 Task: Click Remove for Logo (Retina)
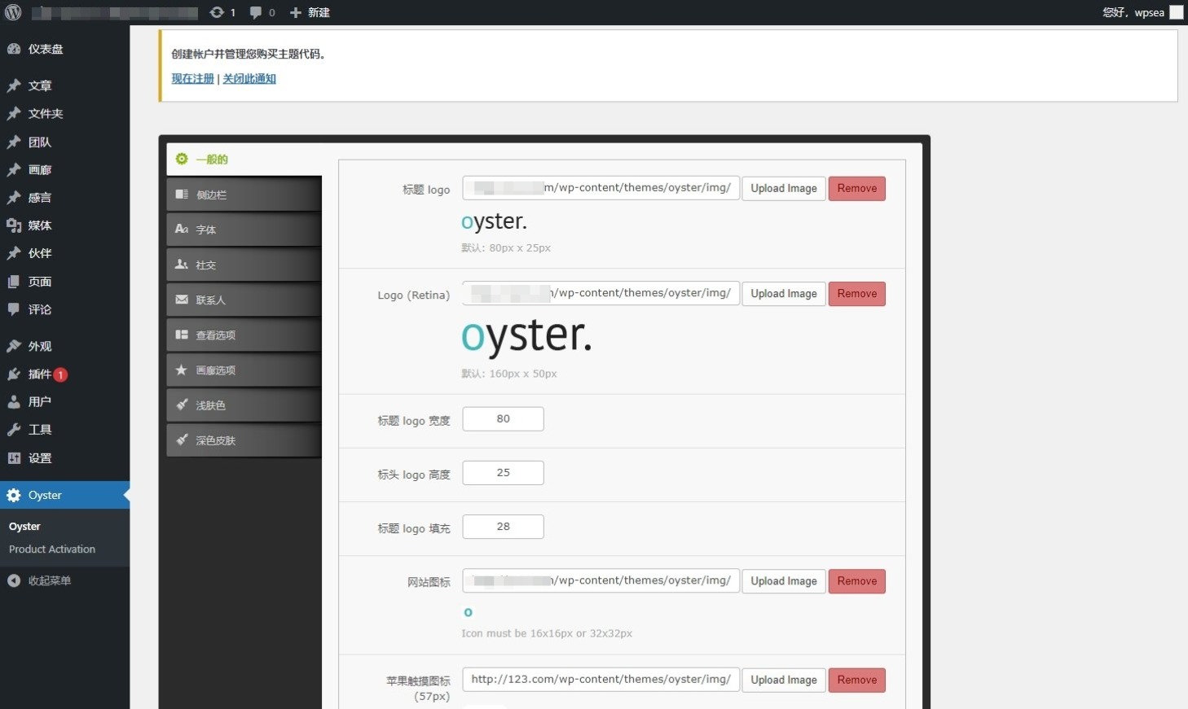tap(857, 294)
